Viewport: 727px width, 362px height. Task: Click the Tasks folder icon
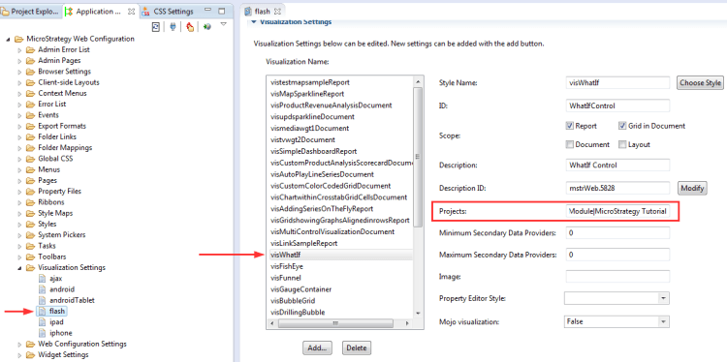31,246
